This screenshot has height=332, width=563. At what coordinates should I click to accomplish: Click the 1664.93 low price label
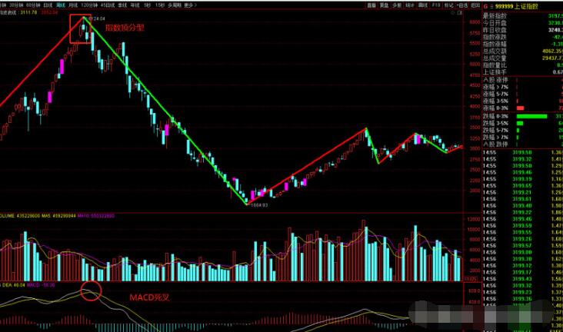258,204
